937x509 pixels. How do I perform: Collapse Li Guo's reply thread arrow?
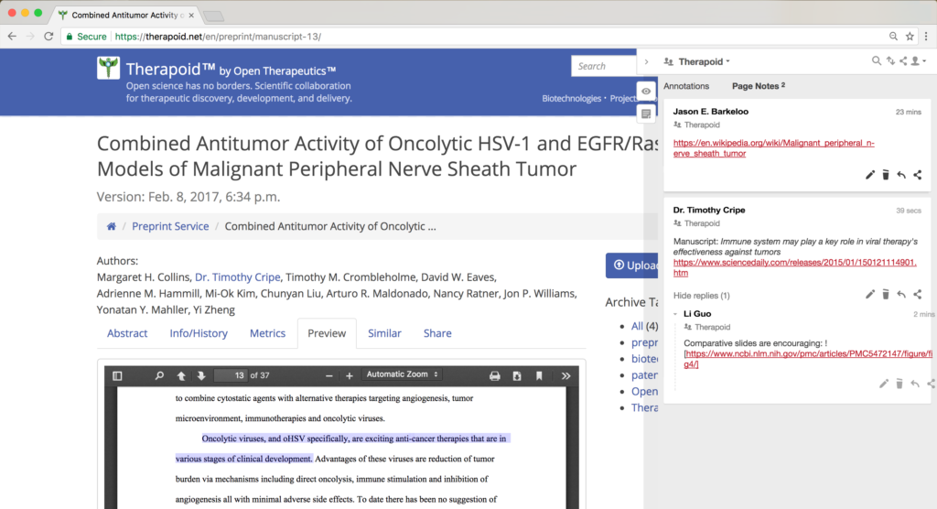(675, 314)
